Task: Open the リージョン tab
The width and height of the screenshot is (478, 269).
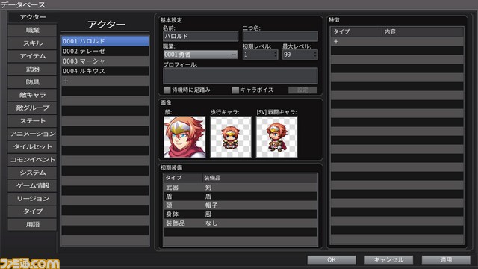Action: point(32,199)
